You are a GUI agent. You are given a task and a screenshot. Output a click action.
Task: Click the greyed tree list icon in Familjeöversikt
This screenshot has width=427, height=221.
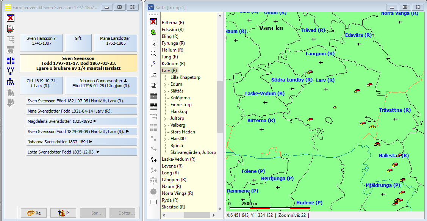pos(10,39)
